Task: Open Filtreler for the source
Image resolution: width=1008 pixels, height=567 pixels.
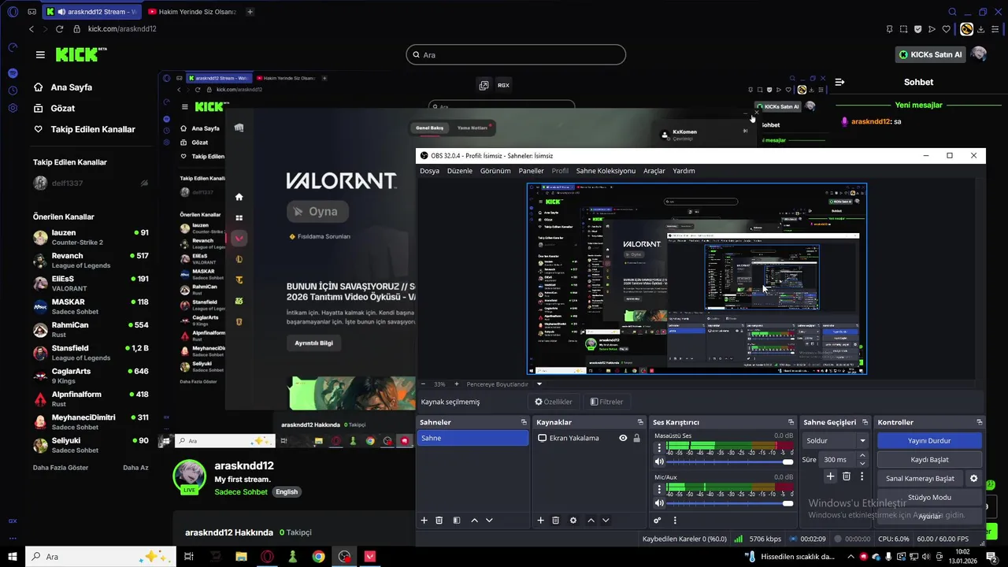Action: 607,402
